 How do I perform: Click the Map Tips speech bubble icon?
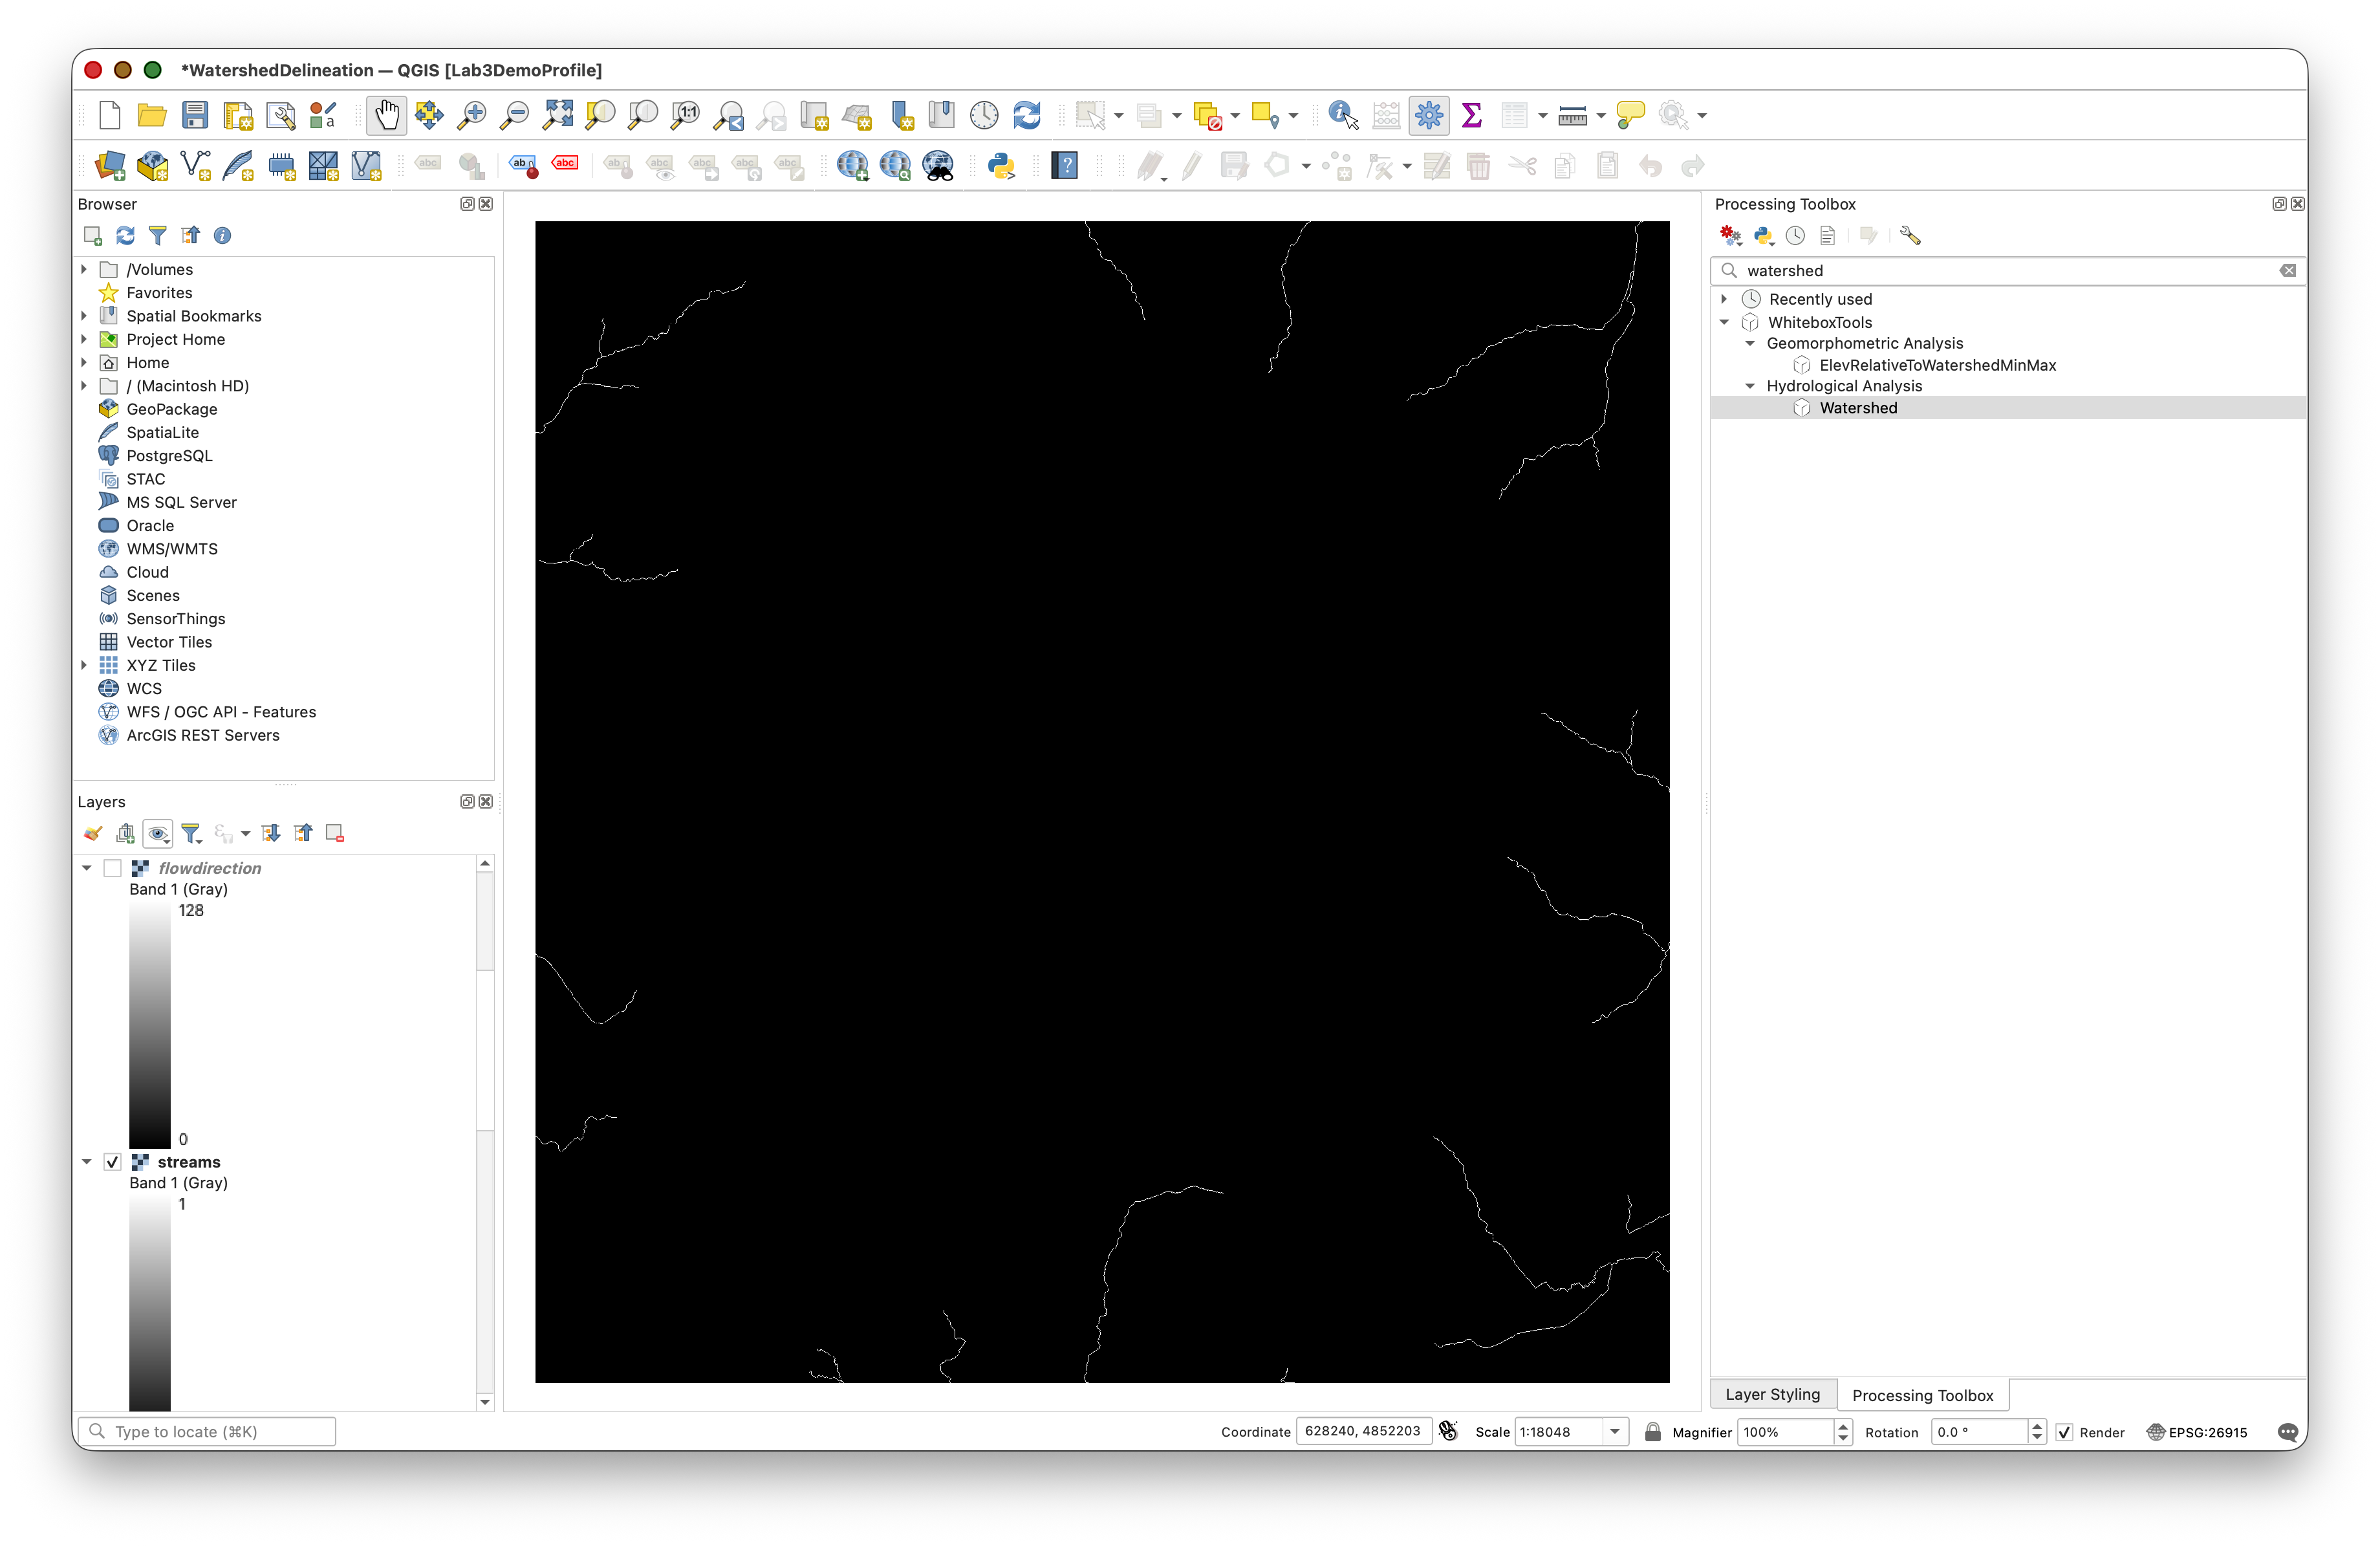point(1630,116)
